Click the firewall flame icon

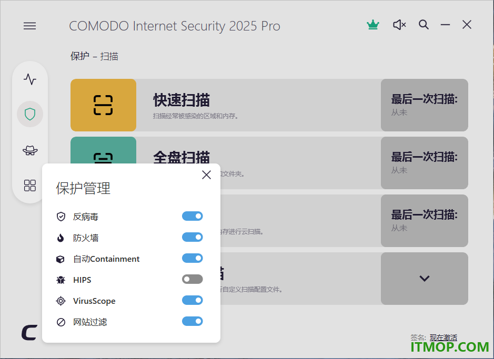pyautogui.click(x=61, y=238)
